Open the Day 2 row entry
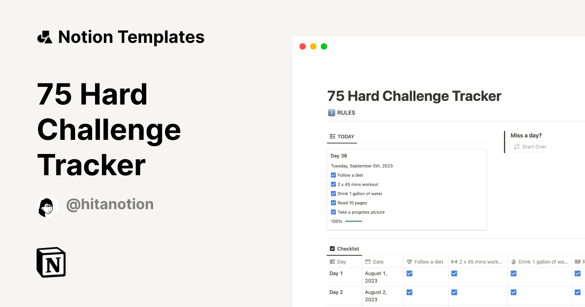The width and height of the screenshot is (585, 307). click(x=336, y=292)
